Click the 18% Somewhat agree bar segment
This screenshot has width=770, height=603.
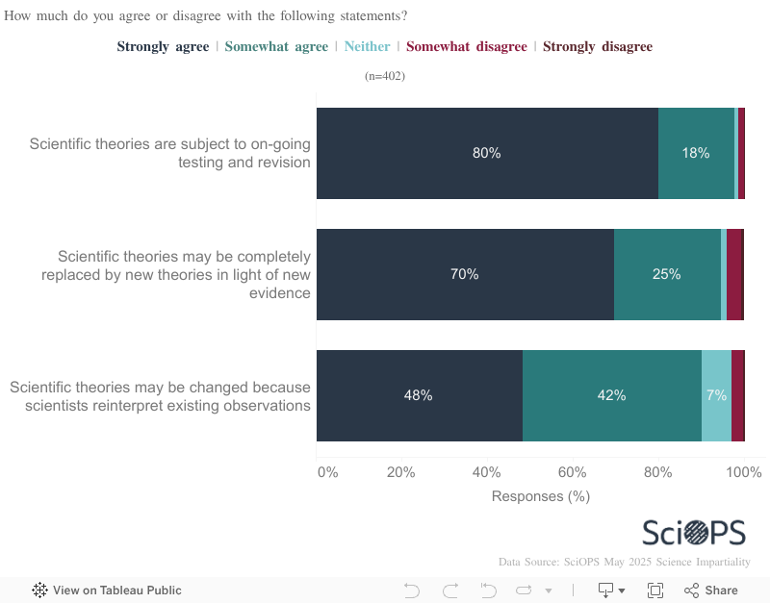[696, 153]
